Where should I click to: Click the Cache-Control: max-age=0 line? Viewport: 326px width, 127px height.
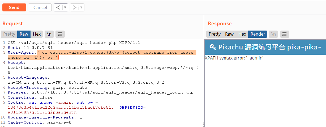(x=40, y=122)
